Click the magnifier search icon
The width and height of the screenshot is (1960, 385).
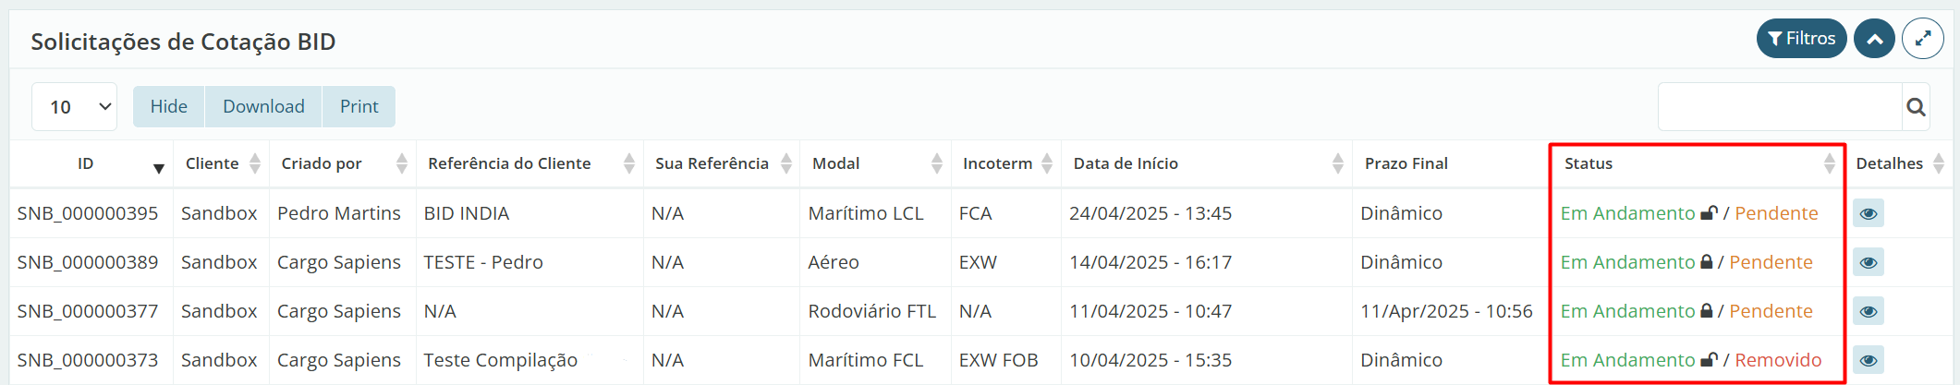1916,107
